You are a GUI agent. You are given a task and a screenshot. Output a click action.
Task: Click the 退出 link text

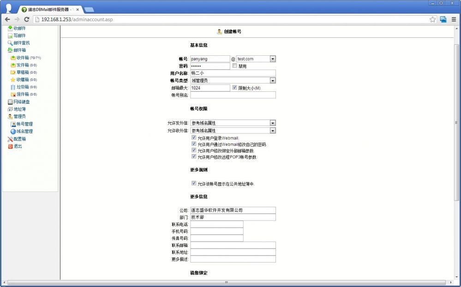pyautogui.click(x=18, y=146)
